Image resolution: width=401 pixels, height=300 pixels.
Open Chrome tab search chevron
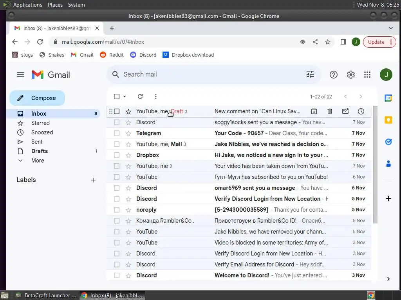pyautogui.click(x=390, y=28)
